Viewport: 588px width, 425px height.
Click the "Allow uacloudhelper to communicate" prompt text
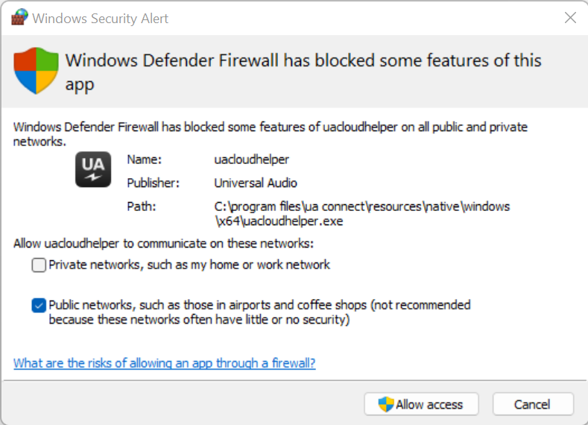164,243
